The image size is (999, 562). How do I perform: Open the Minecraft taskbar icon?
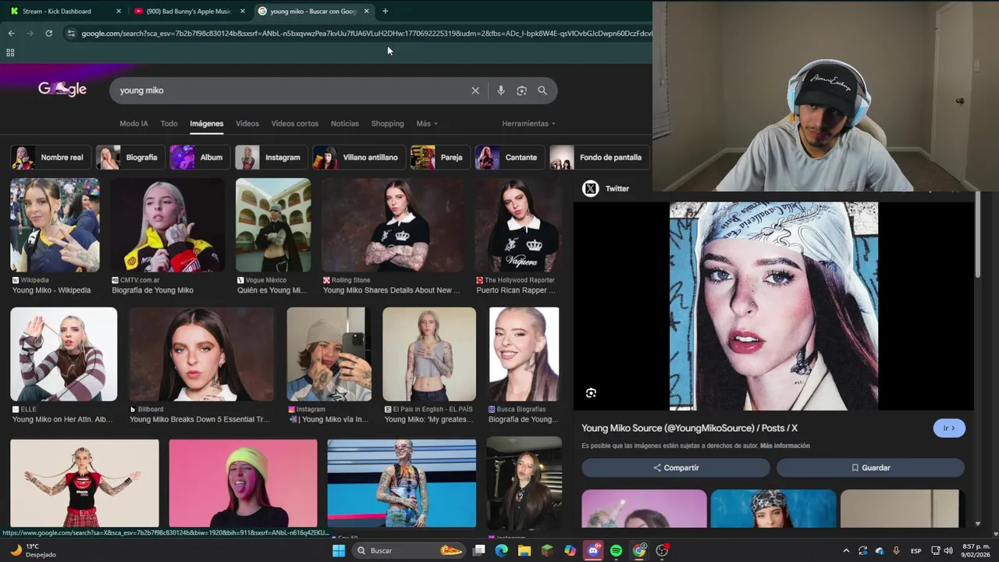547,550
